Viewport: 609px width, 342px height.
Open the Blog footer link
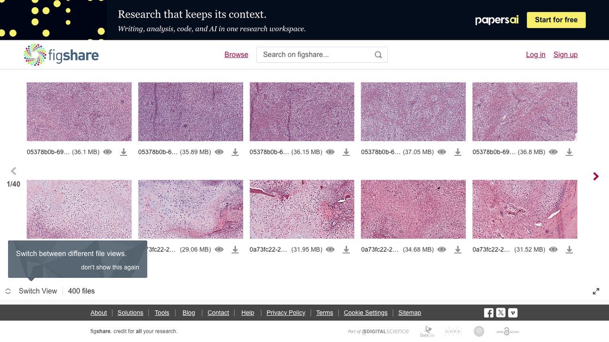coord(189,313)
